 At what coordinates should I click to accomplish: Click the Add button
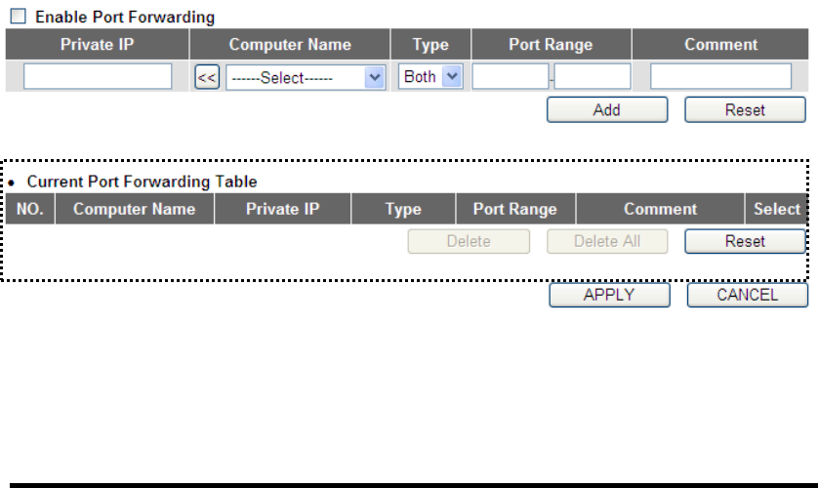click(607, 110)
